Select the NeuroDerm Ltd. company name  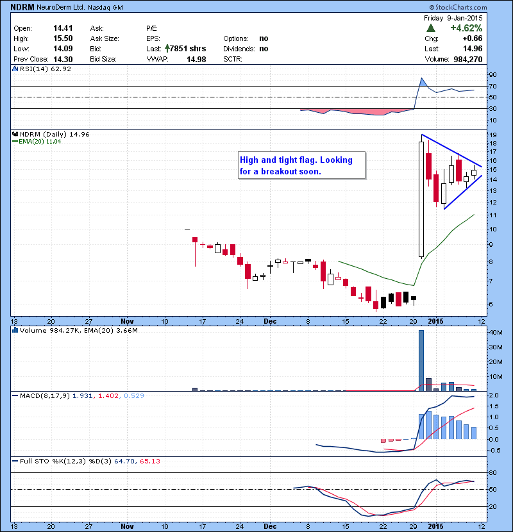[x=61, y=7]
